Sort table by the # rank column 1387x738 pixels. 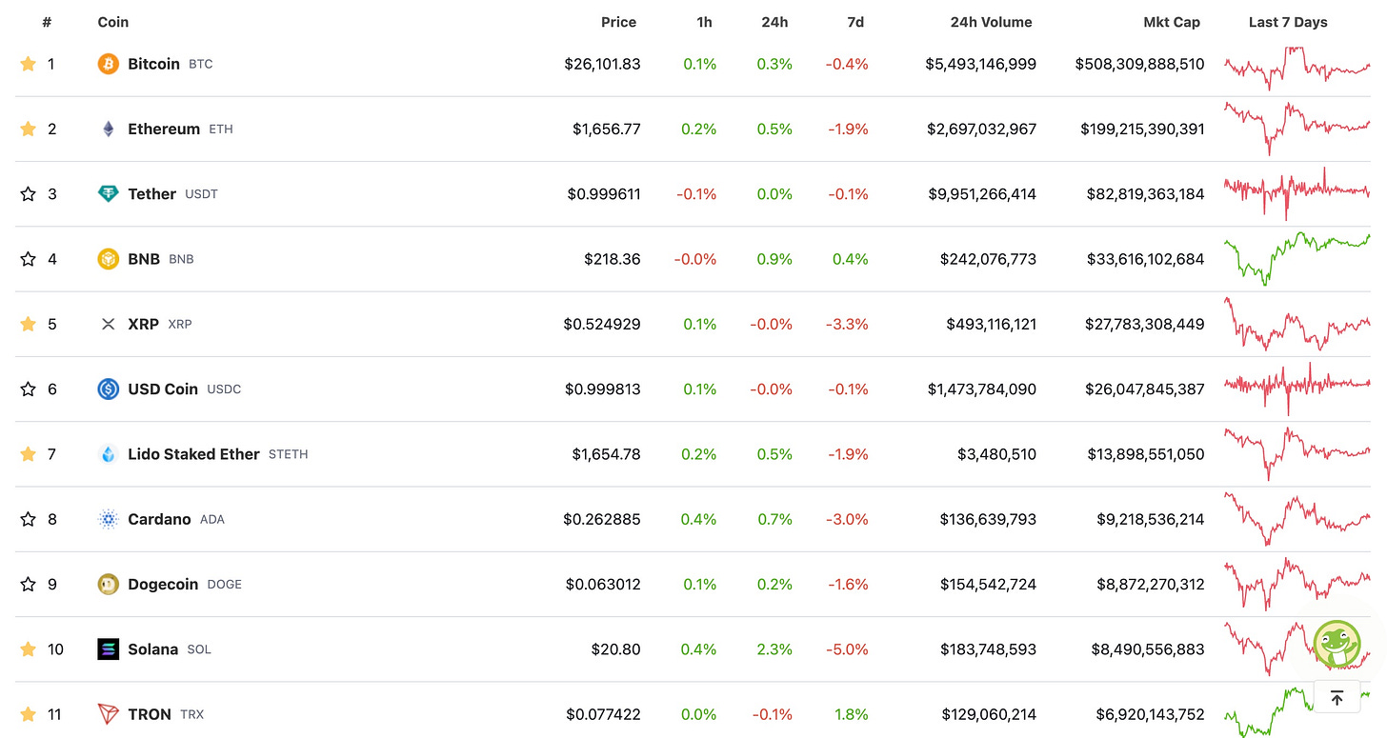pyautogui.click(x=47, y=22)
